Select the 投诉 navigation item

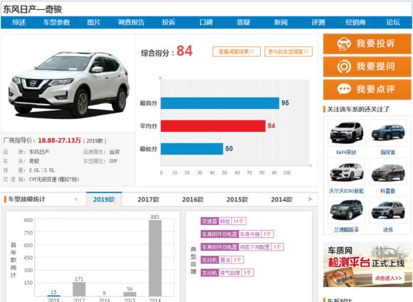169,22
